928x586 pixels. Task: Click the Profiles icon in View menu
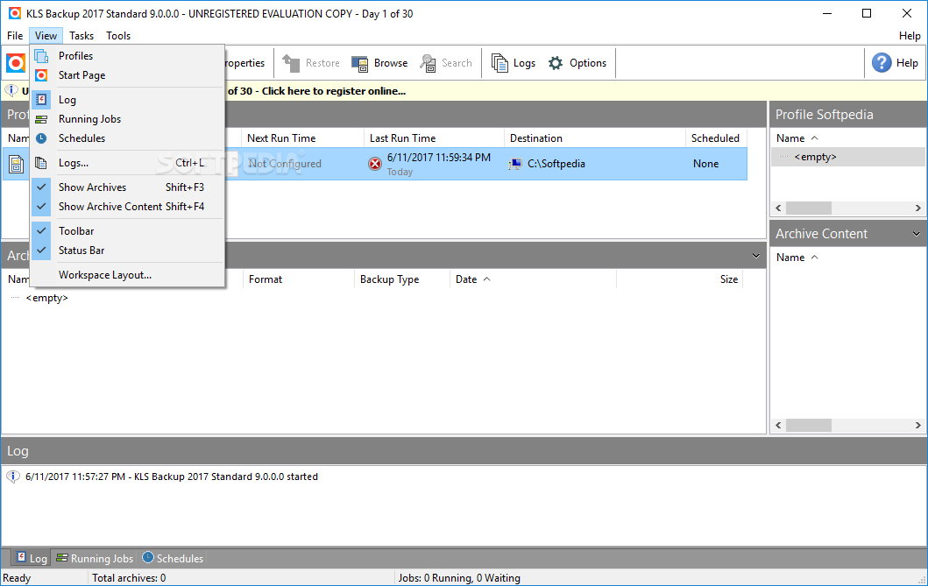tap(41, 56)
